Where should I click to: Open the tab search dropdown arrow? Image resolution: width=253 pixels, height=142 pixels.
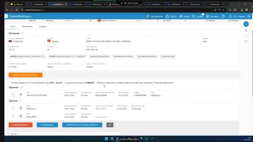tap(7, 4)
